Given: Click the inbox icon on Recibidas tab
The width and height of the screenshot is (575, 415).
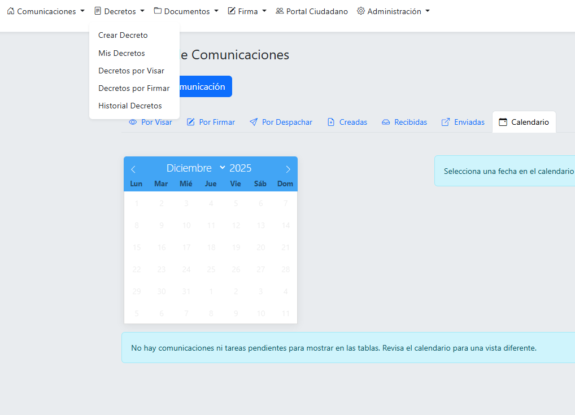Looking at the screenshot, I should pos(386,122).
